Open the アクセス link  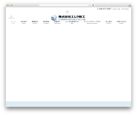[125, 9]
